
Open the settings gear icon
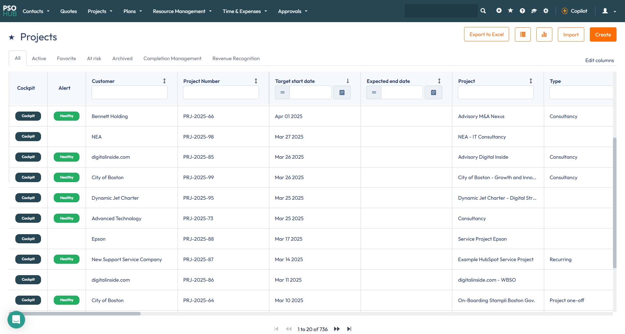546,11
